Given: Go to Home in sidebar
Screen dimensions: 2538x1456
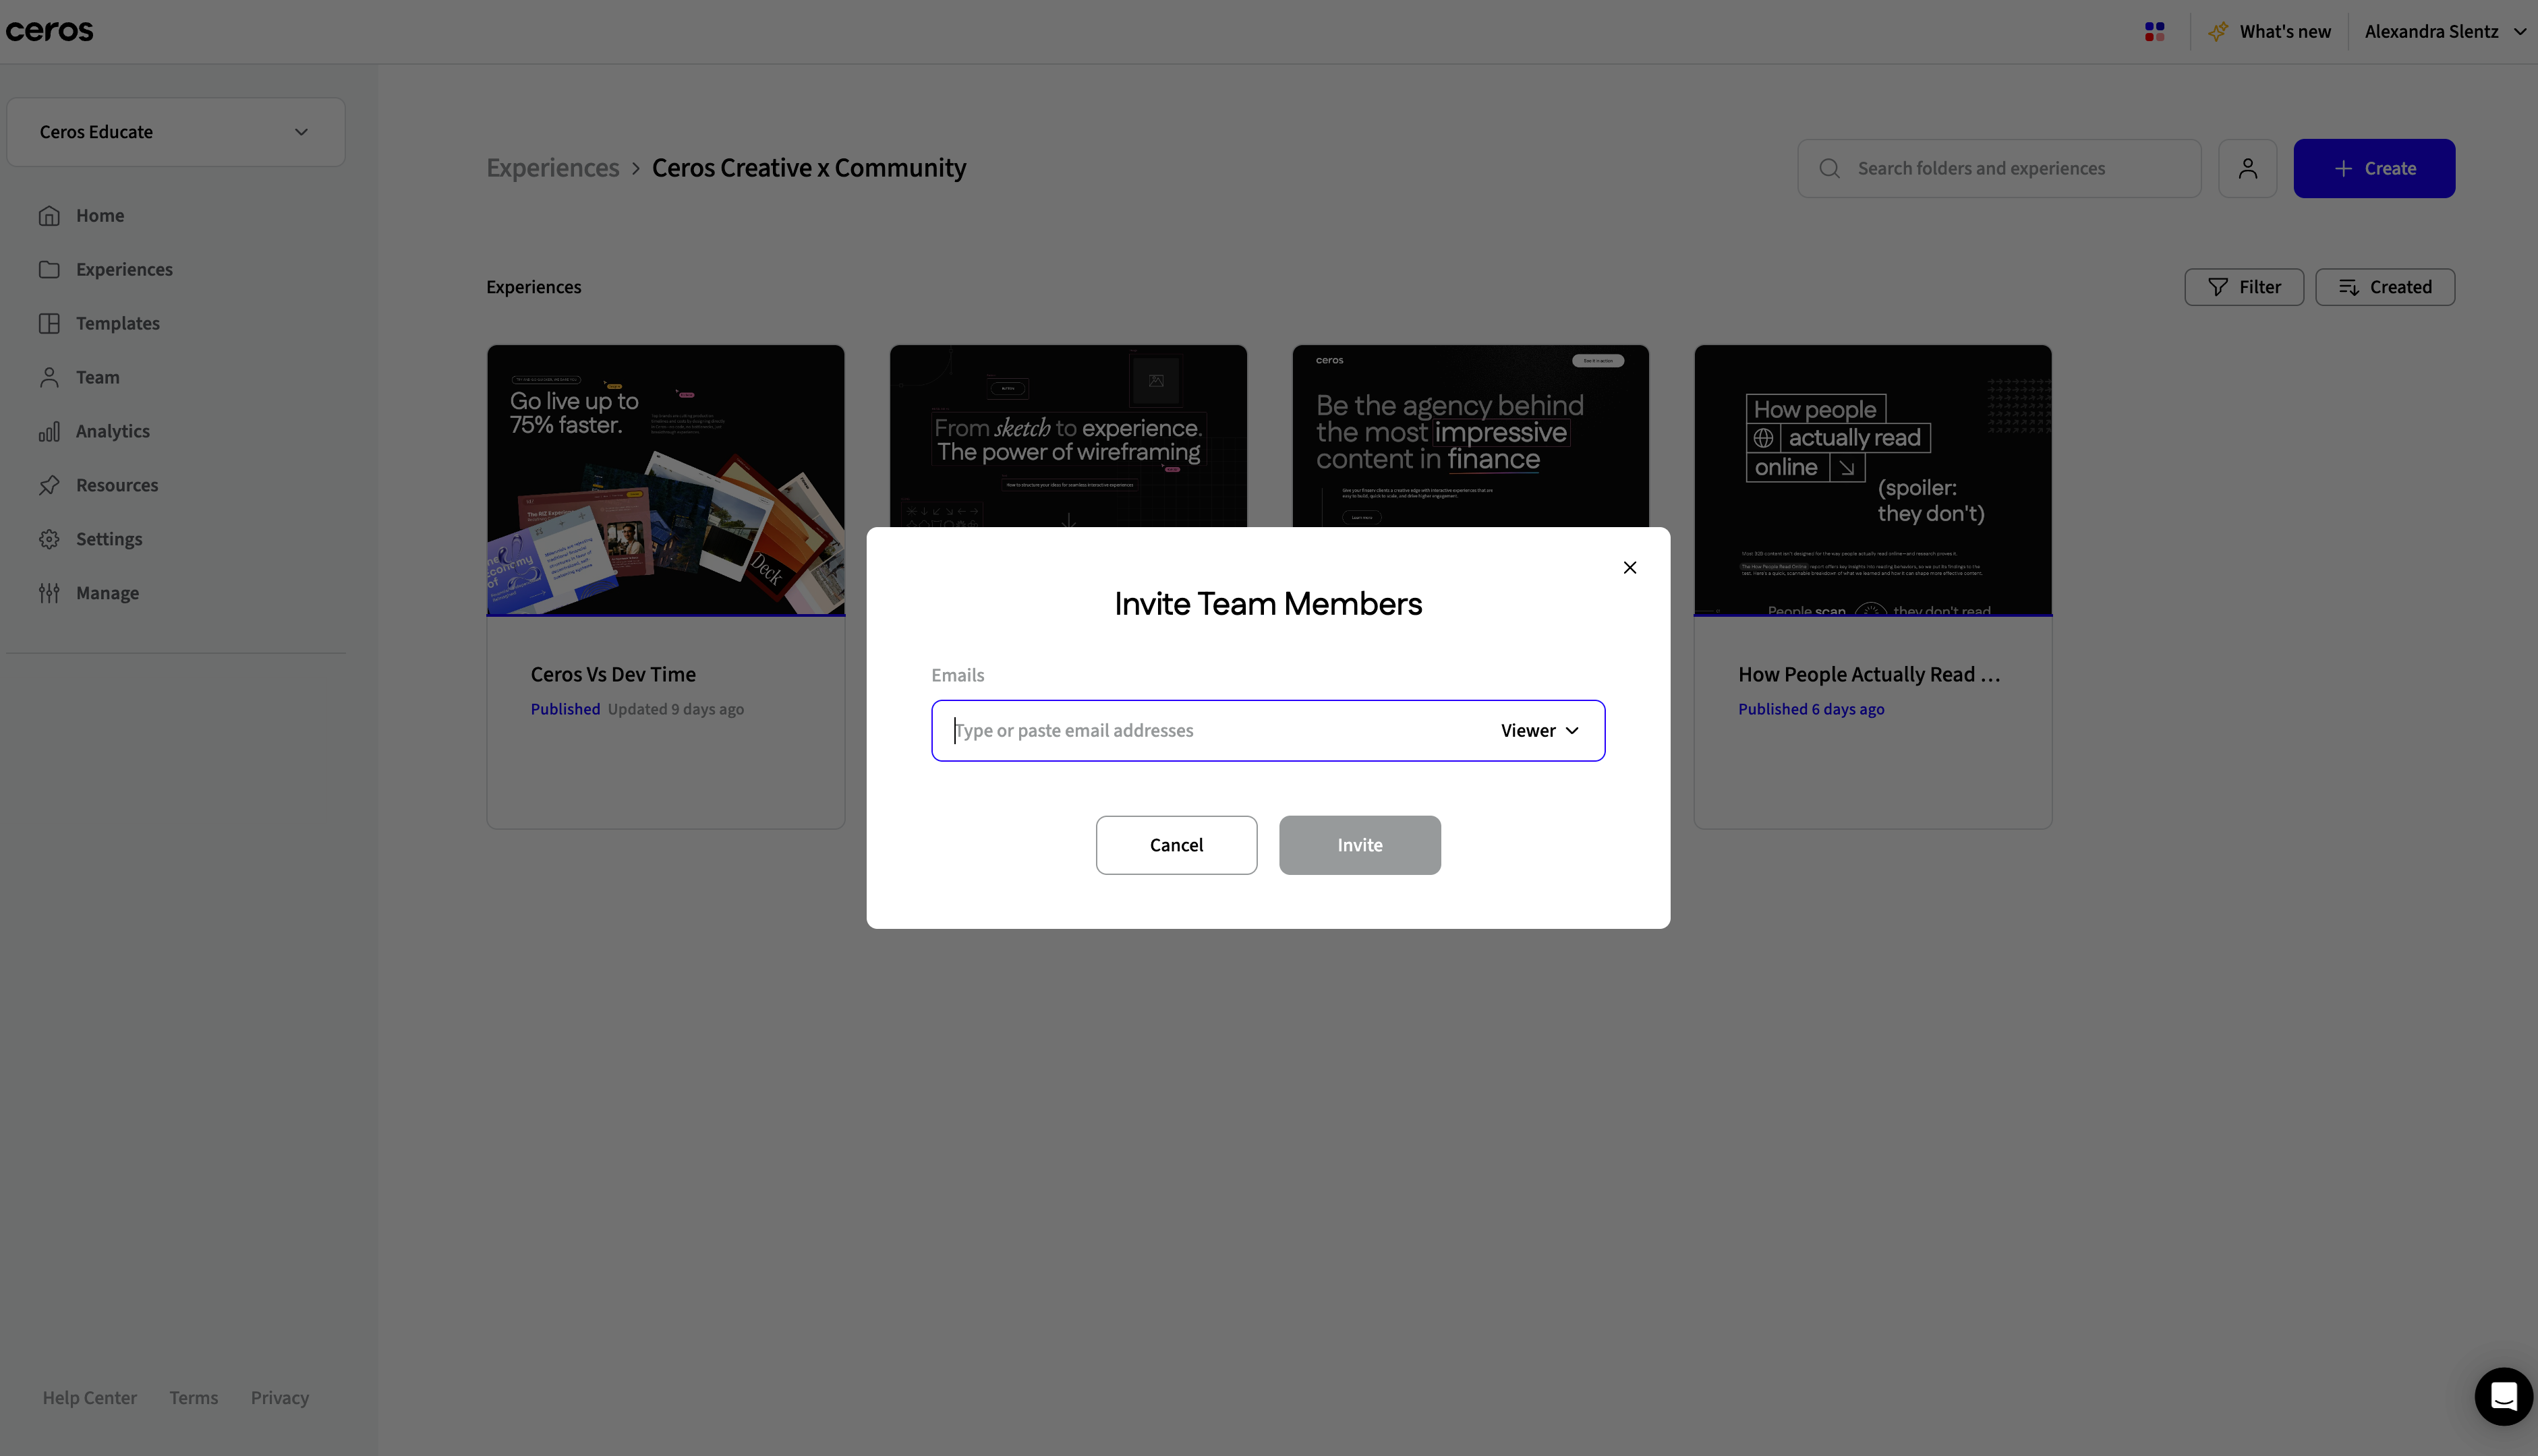Looking at the screenshot, I should 100,216.
